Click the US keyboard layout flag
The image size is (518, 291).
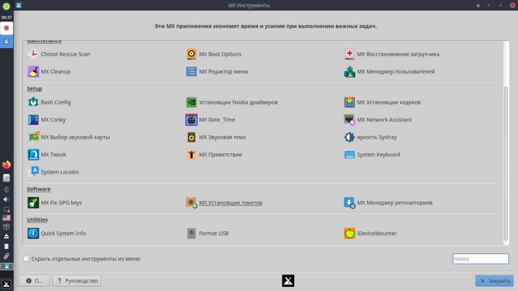(x=6, y=218)
